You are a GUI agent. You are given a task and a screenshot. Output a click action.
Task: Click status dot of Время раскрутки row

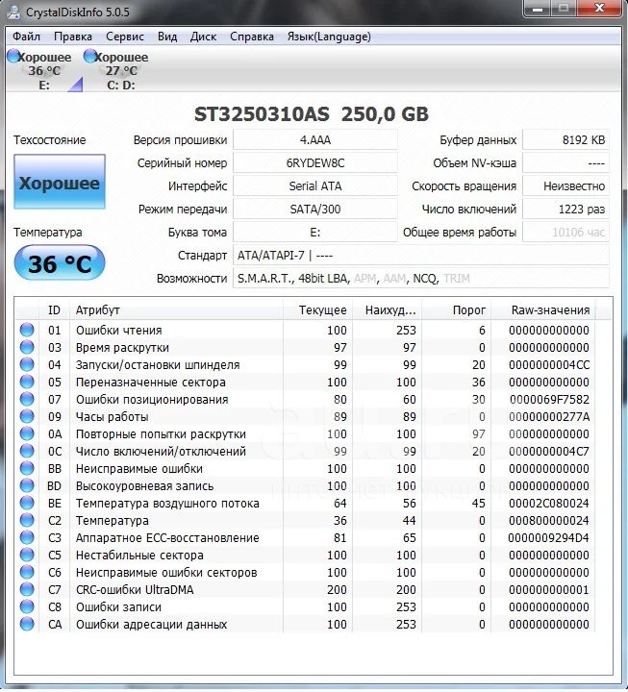point(27,347)
